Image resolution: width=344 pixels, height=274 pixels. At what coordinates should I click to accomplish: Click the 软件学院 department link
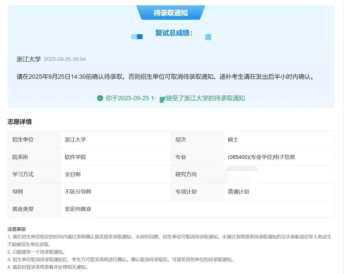pyautogui.click(x=75, y=157)
